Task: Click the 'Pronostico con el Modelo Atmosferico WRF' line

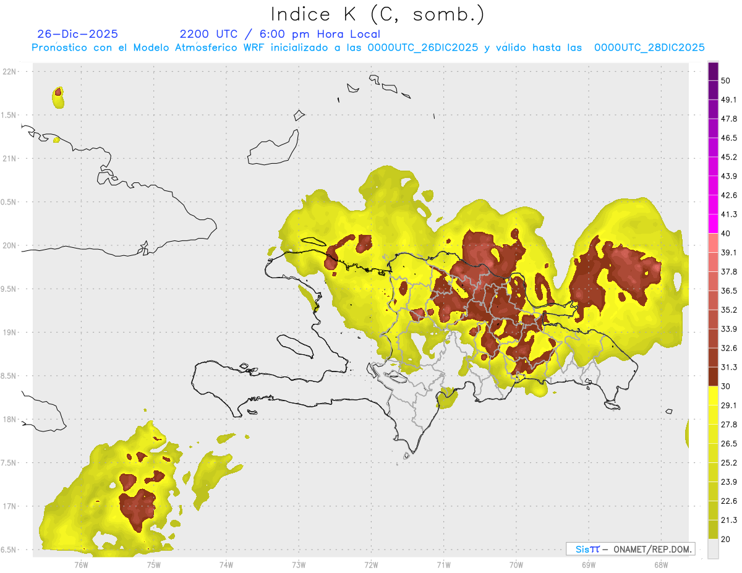Action: [x=368, y=48]
